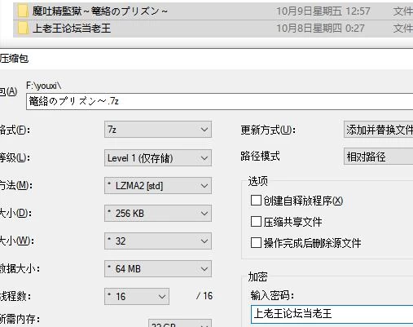Click date 10月9日星期五 12:57

[x=323, y=11]
